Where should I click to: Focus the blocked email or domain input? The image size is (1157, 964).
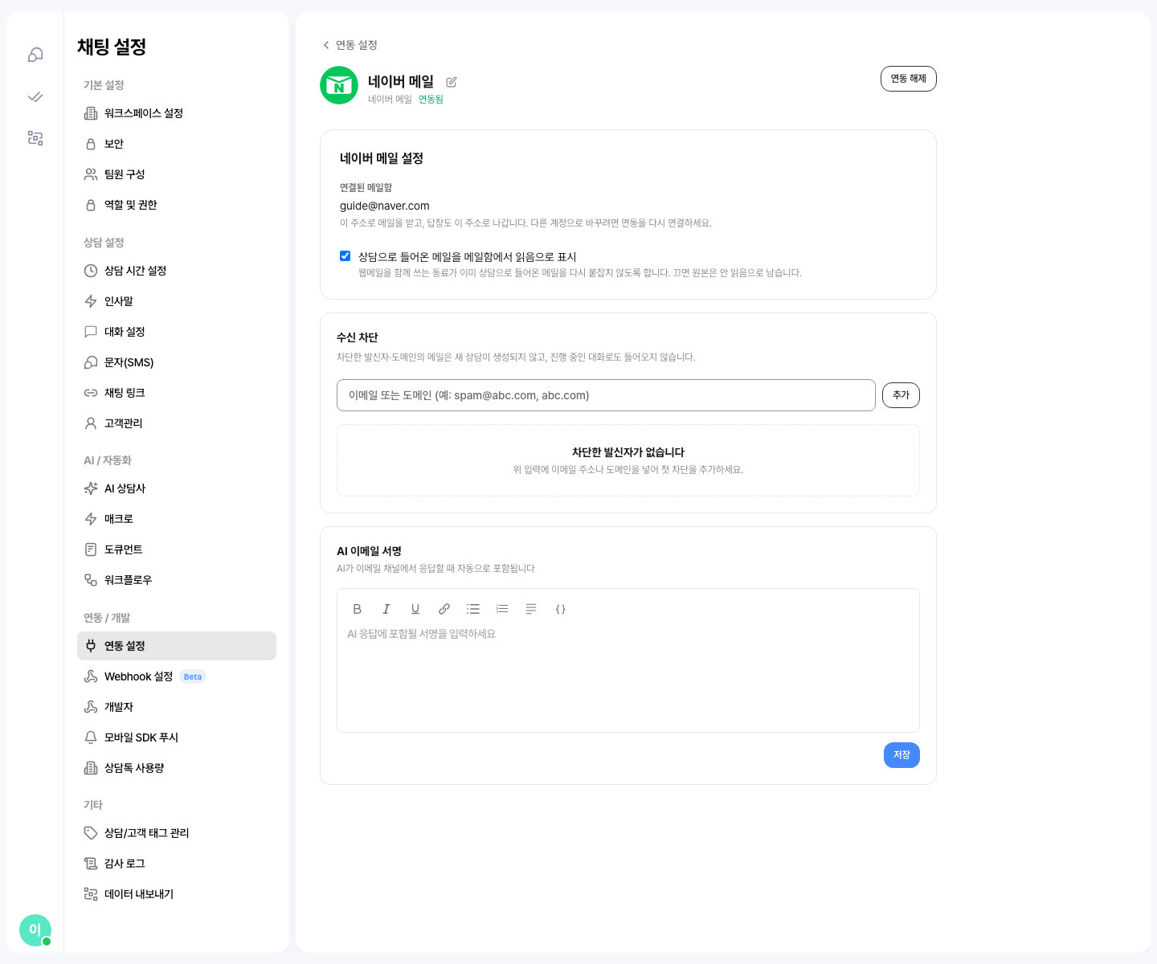click(606, 395)
